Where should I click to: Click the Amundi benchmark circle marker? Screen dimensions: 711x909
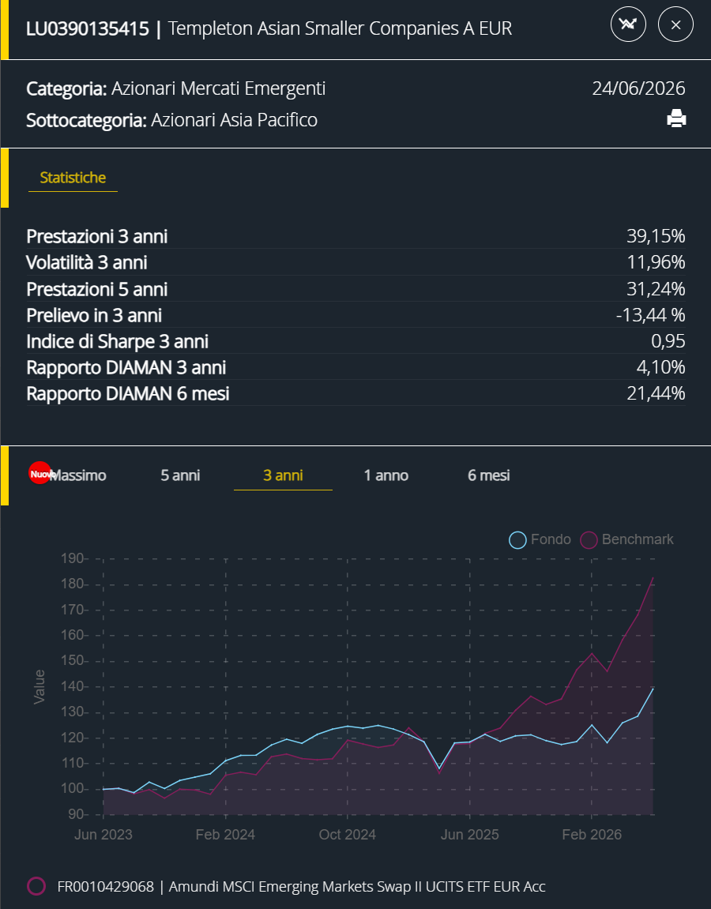(x=36, y=886)
